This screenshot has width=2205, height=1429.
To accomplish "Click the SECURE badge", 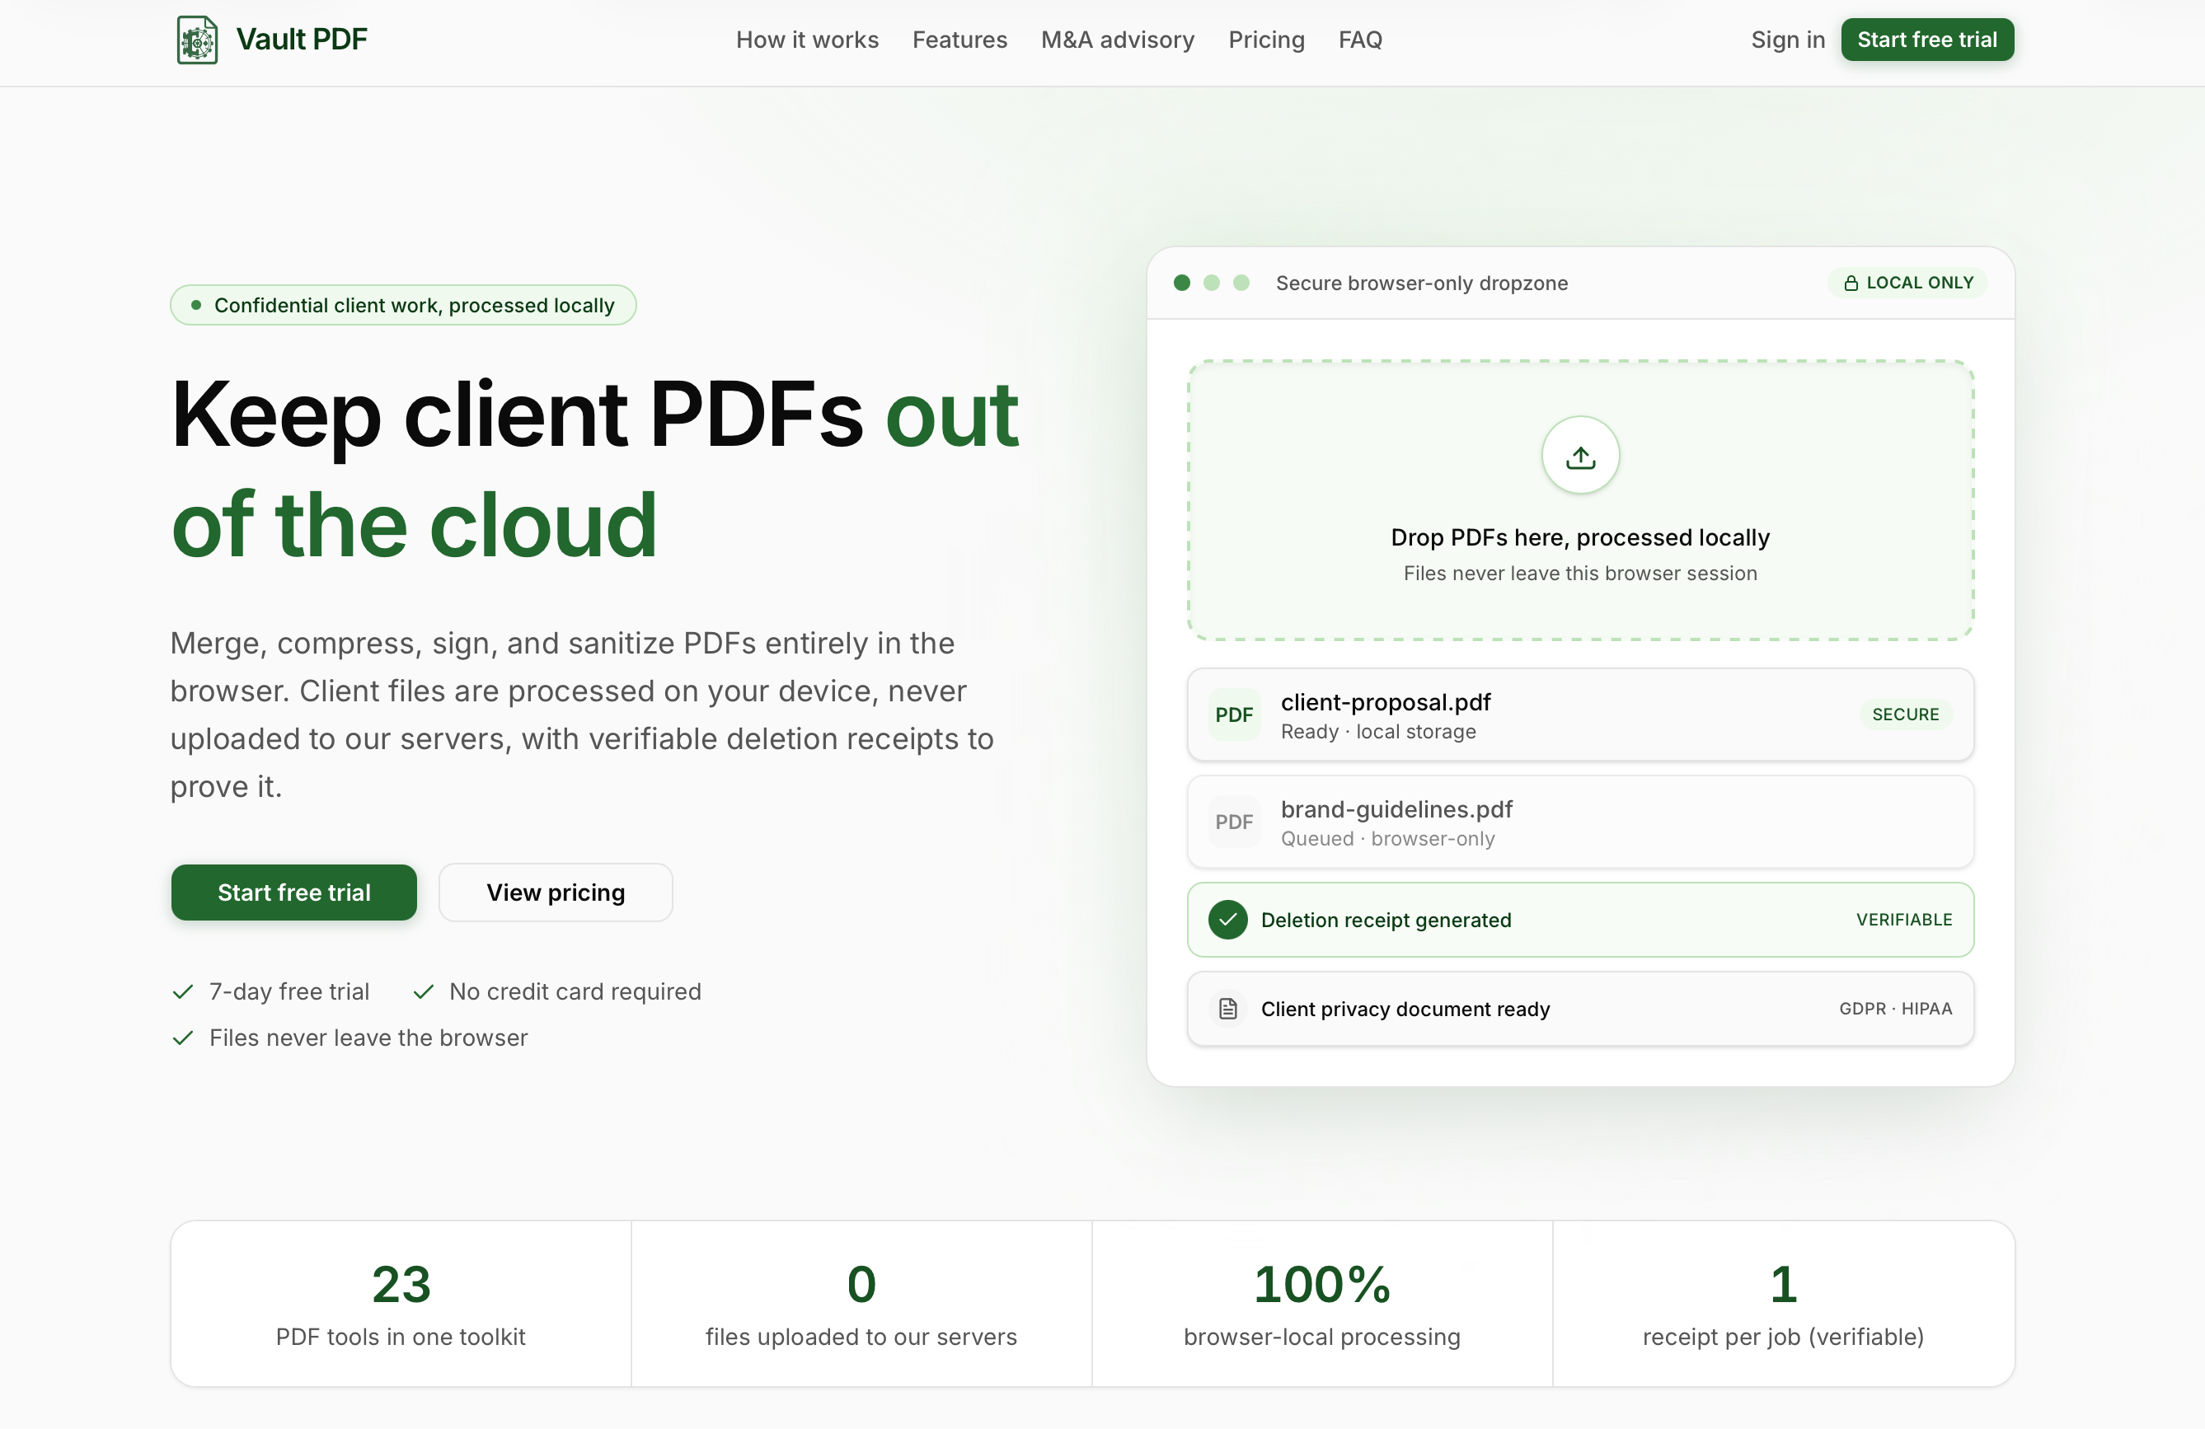I will [1905, 715].
